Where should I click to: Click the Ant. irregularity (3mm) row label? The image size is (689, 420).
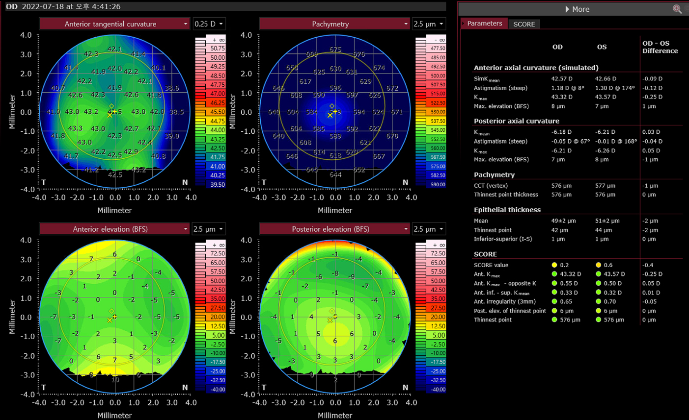504,302
